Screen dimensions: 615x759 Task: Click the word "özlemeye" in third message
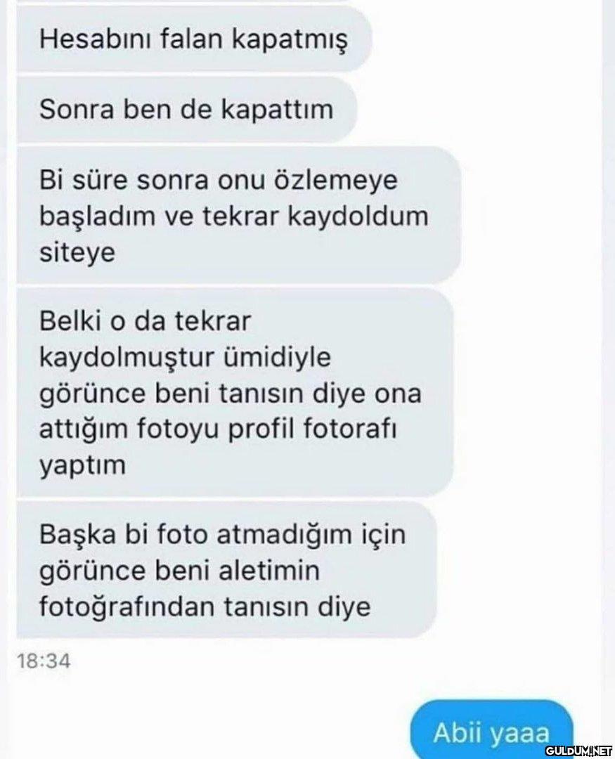click(x=336, y=180)
